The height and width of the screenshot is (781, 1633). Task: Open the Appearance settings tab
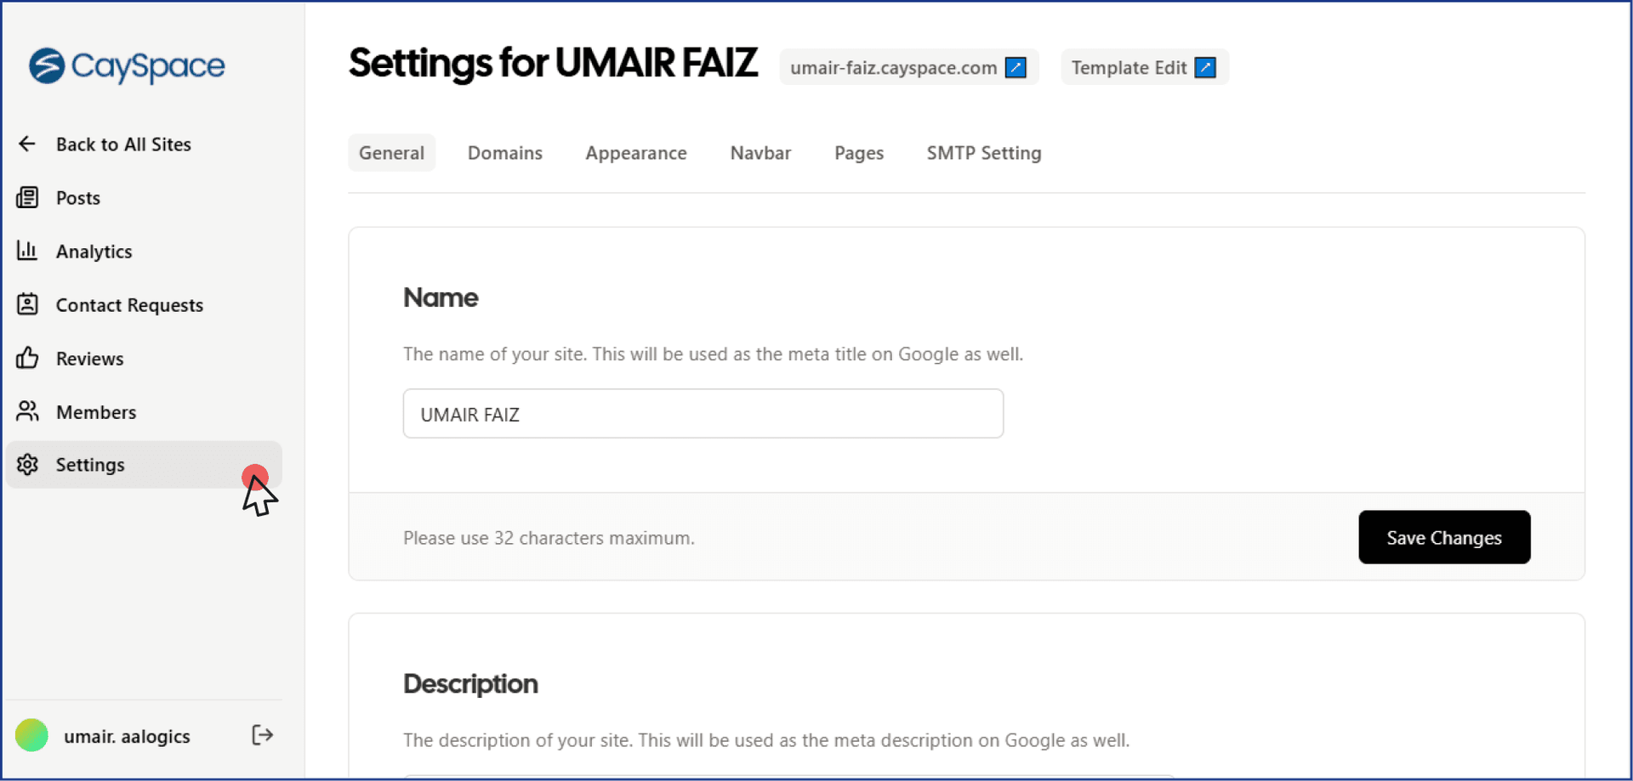[x=636, y=153]
